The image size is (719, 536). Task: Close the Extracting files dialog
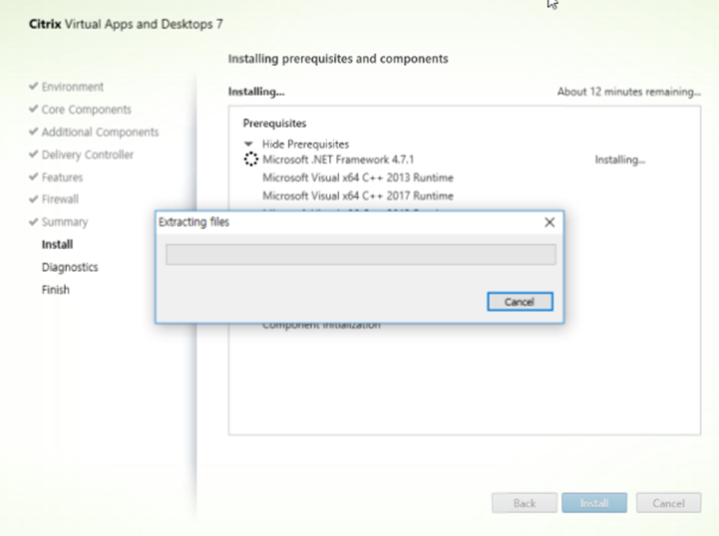pos(549,222)
